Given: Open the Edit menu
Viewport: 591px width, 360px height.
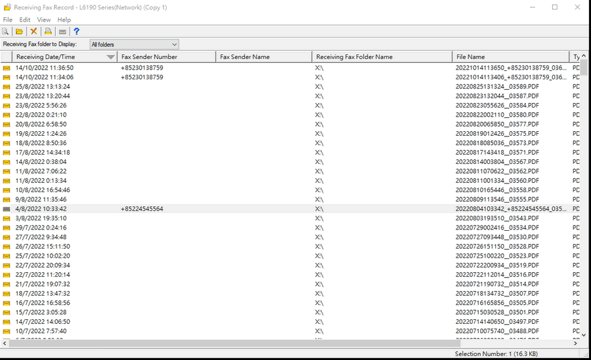Looking at the screenshot, I should point(25,20).
